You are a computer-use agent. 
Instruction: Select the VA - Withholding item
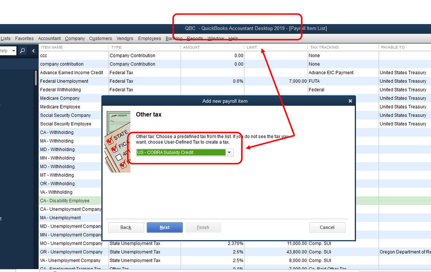tap(56, 192)
